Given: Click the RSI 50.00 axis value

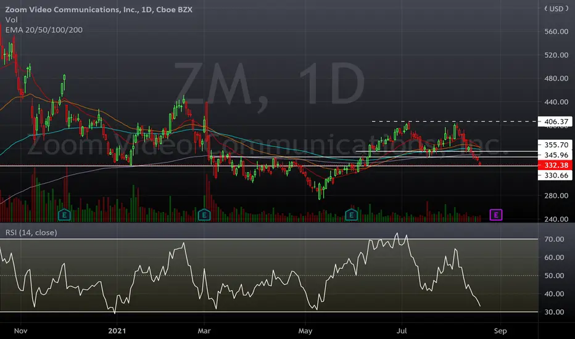Looking at the screenshot, I should pos(554,276).
